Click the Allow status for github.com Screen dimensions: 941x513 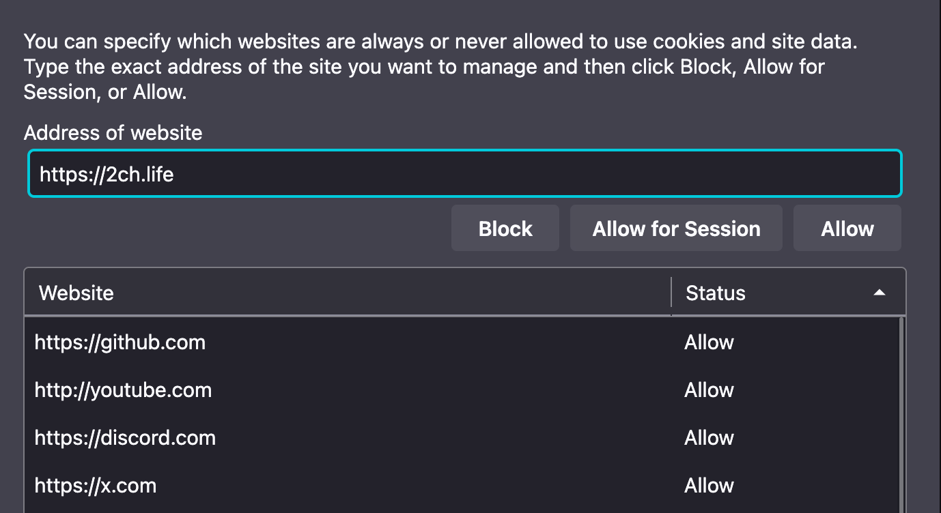click(709, 342)
